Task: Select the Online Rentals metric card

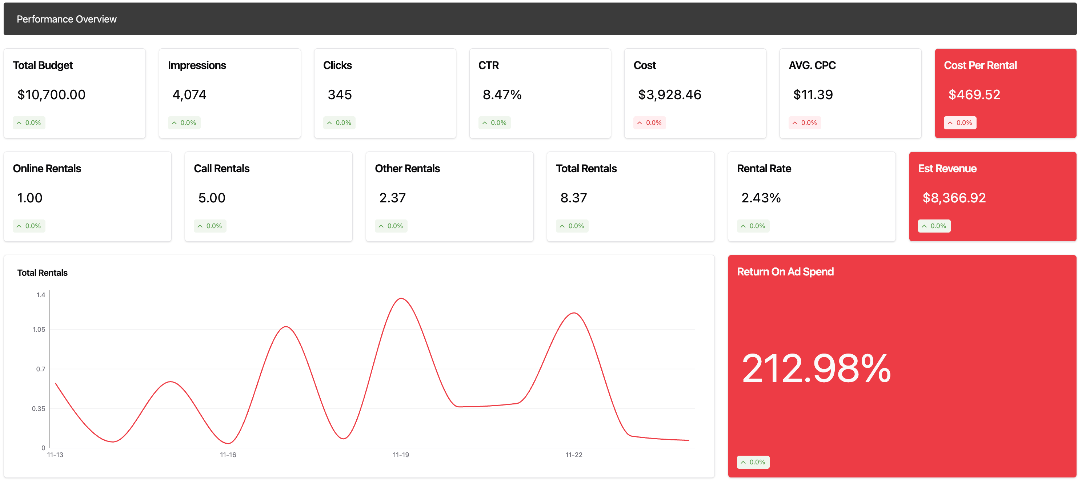Action: 87,196
